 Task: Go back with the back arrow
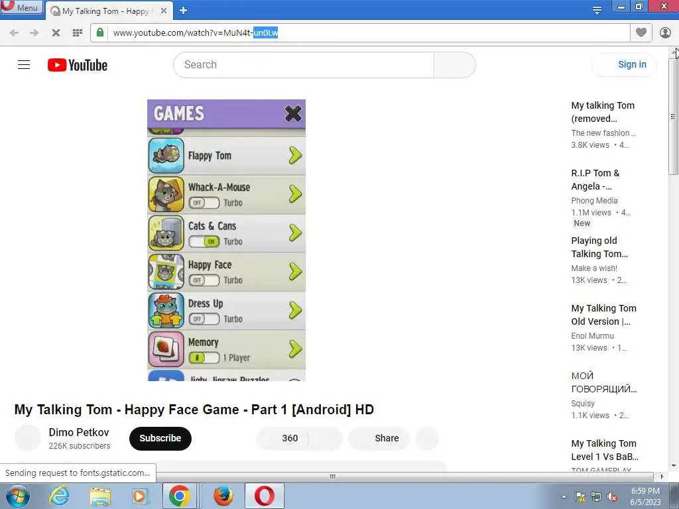pos(14,33)
